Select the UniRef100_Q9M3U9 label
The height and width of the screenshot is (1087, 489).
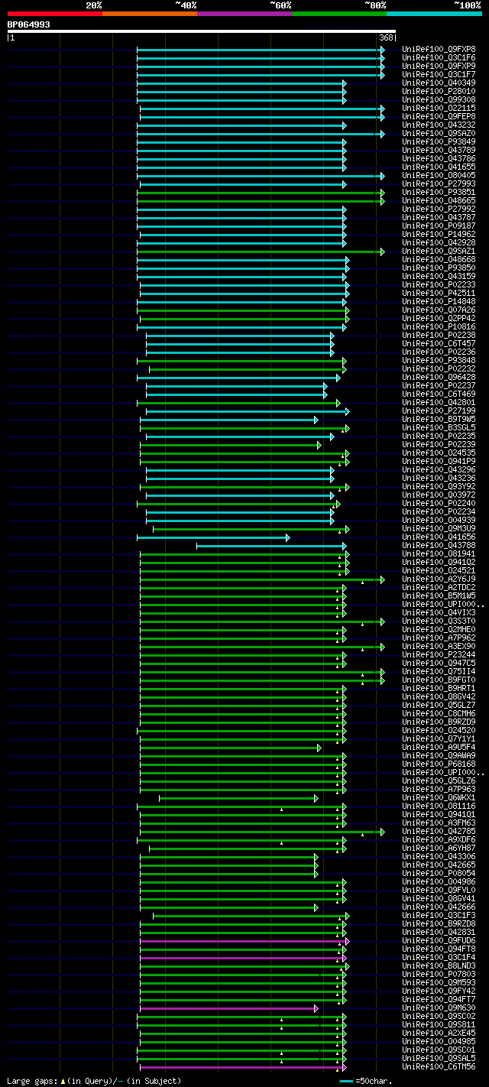[439, 528]
